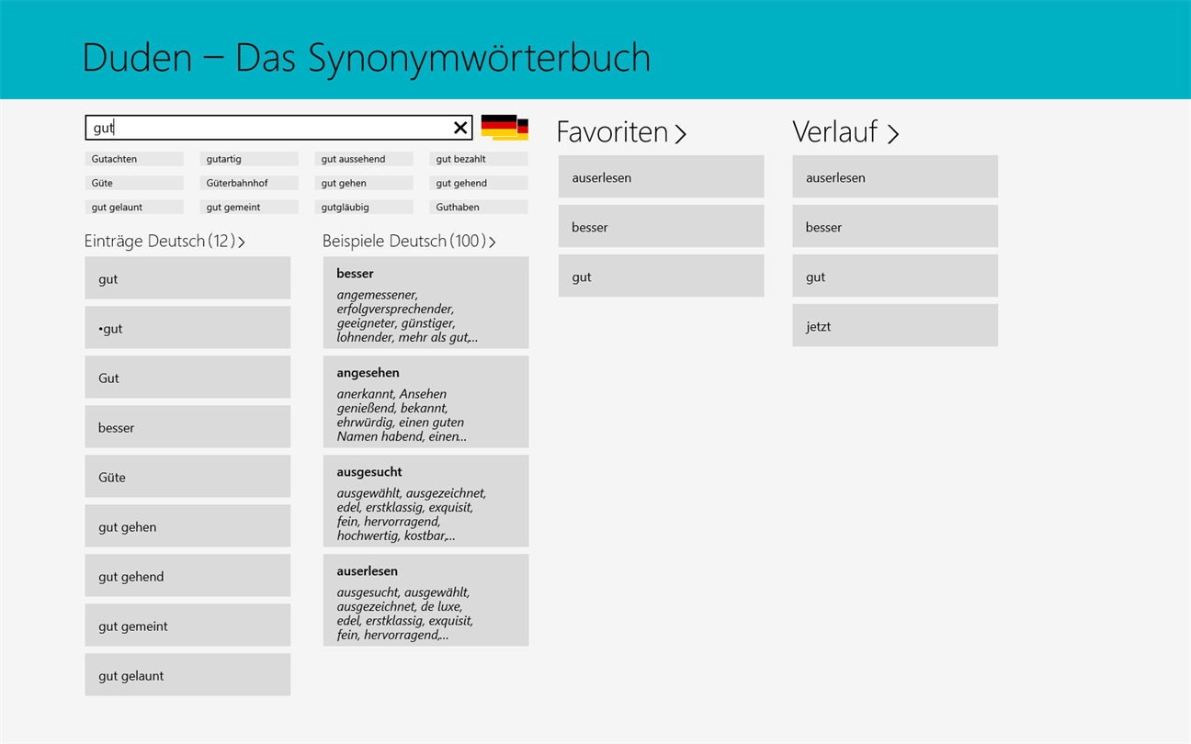Click the Einträge Deutsch heading

point(159,242)
